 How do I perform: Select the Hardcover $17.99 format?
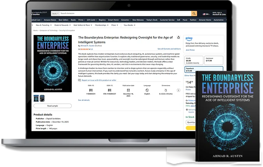pos(214,60)
